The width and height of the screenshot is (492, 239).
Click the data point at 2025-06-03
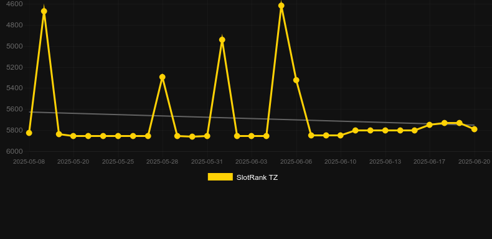(252, 136)
